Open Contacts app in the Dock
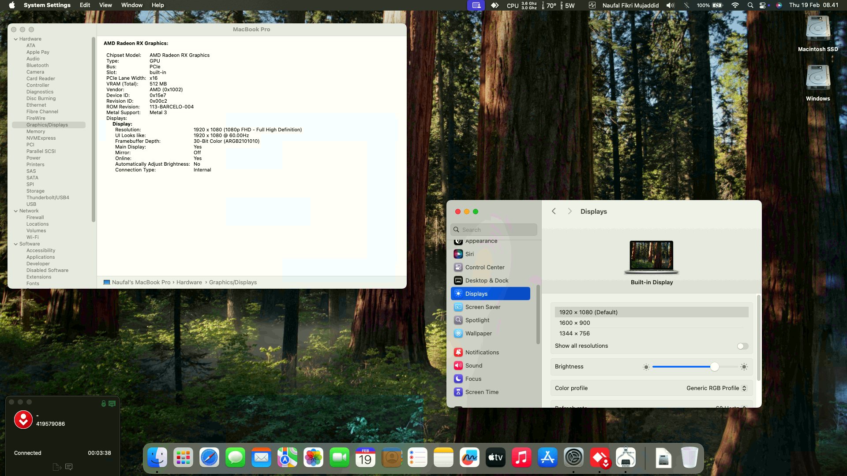Viewport: 847px width, 476px height. pyautogui.click(x=391, y=458)
